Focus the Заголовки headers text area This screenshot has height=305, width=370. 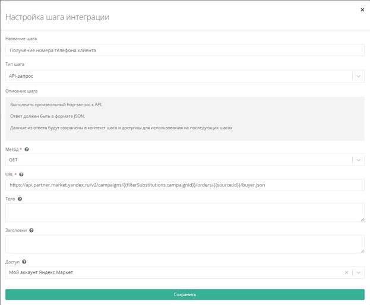click(185, 244)
